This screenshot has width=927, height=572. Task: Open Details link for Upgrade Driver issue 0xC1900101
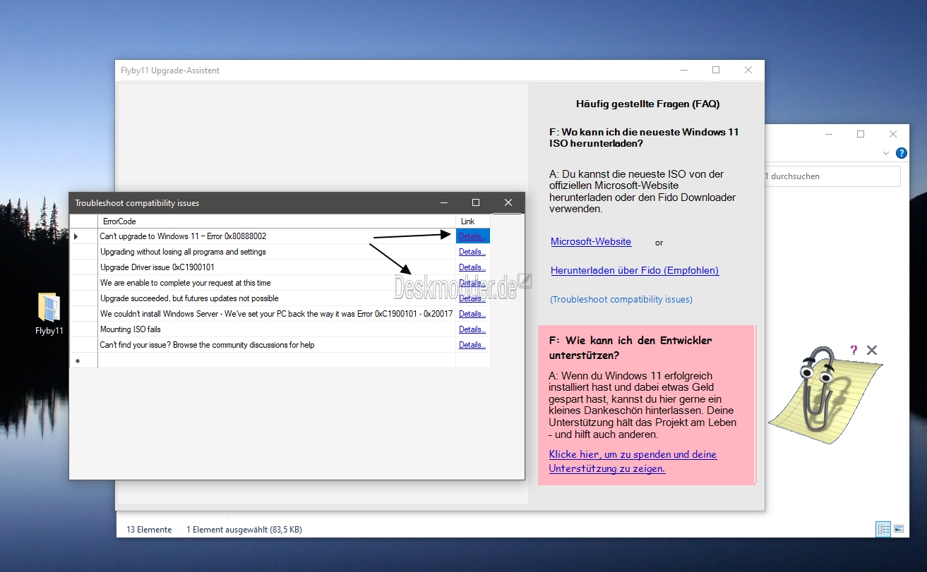(472, 267)
